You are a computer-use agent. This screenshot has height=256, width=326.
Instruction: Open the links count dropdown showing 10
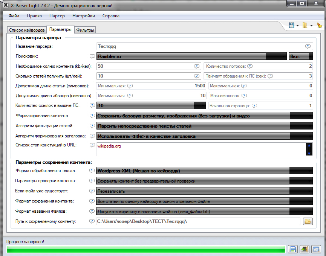pyautogui.click(x=151, y=106)
